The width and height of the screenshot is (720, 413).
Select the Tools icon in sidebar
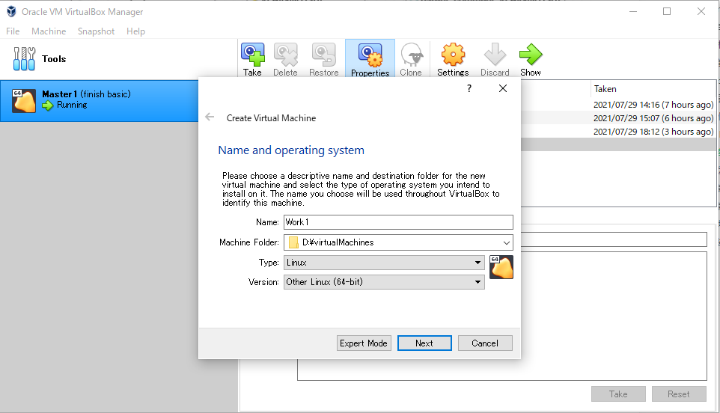click(x=25, y=59)
